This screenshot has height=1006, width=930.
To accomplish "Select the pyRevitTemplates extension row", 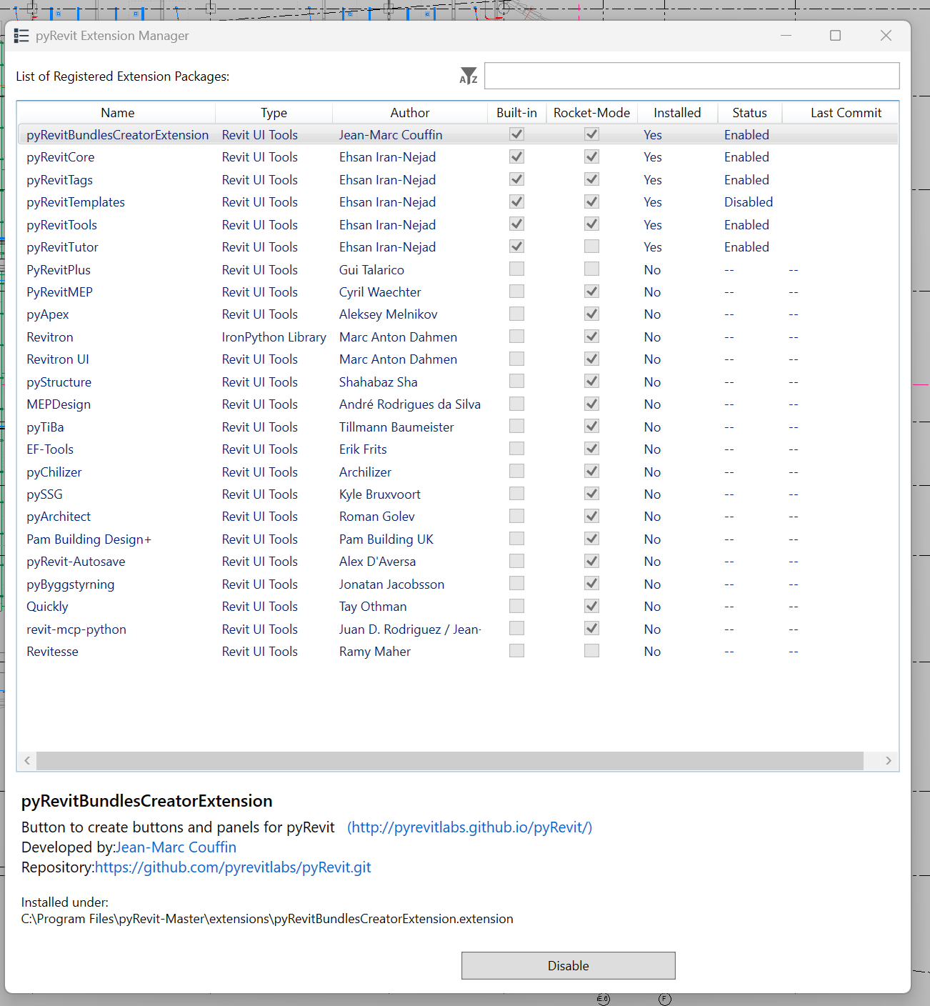I will [76, 202].
